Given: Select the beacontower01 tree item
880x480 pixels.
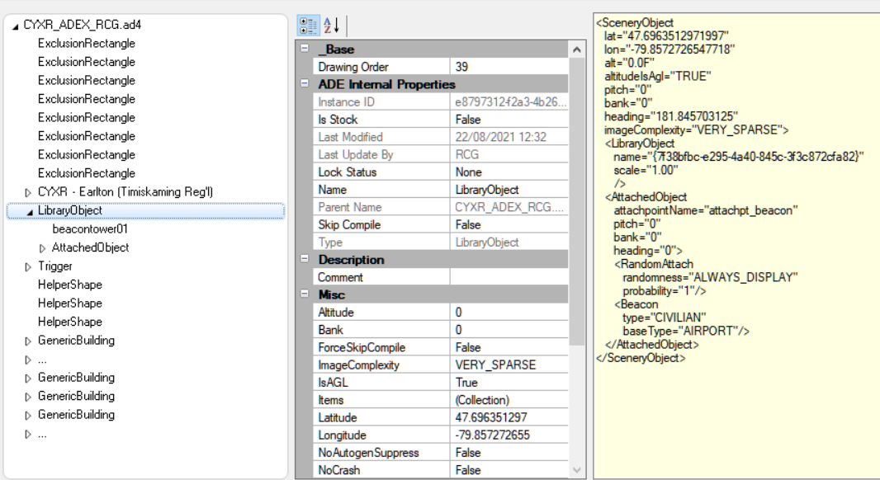Looking at the screenshot, I should tap(90, 228).
